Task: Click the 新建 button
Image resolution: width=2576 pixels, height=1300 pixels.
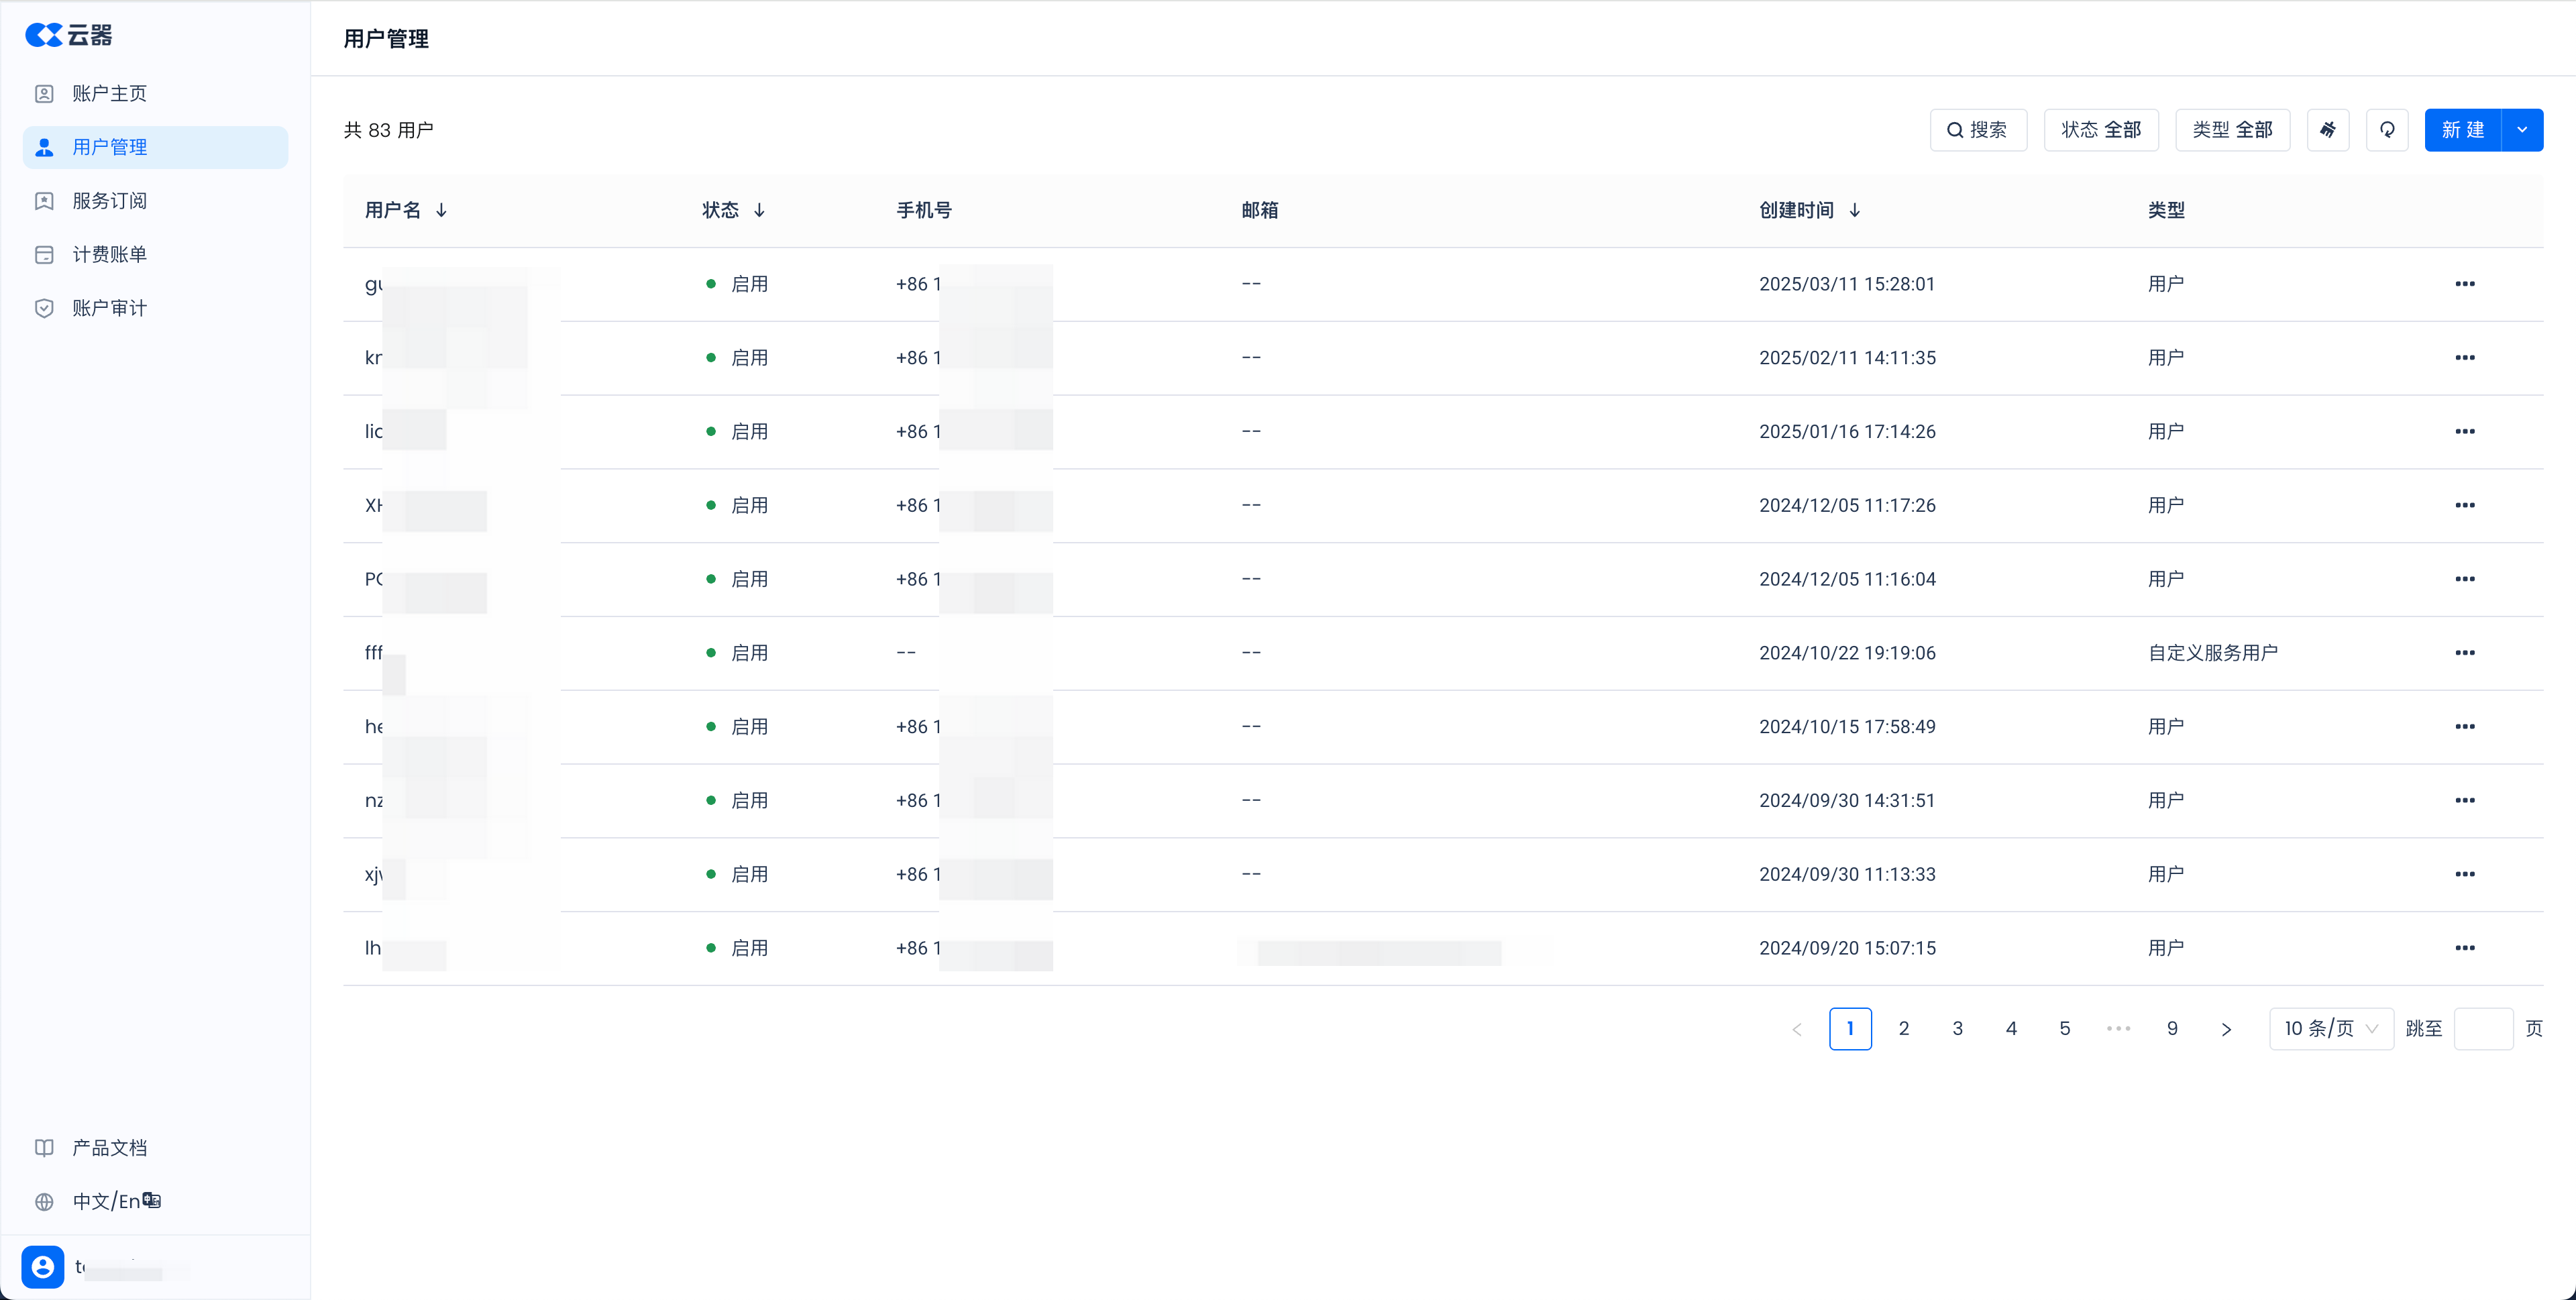Action: pos(2462,130)
